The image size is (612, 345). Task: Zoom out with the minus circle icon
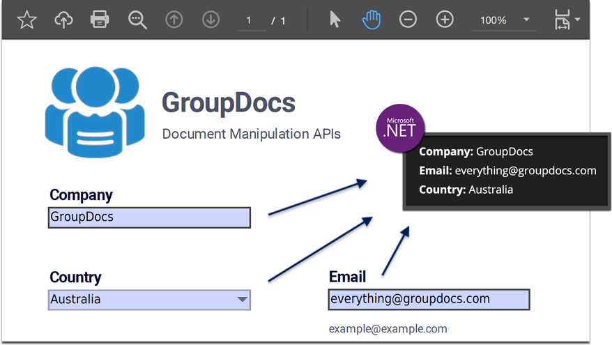(408, 20)
